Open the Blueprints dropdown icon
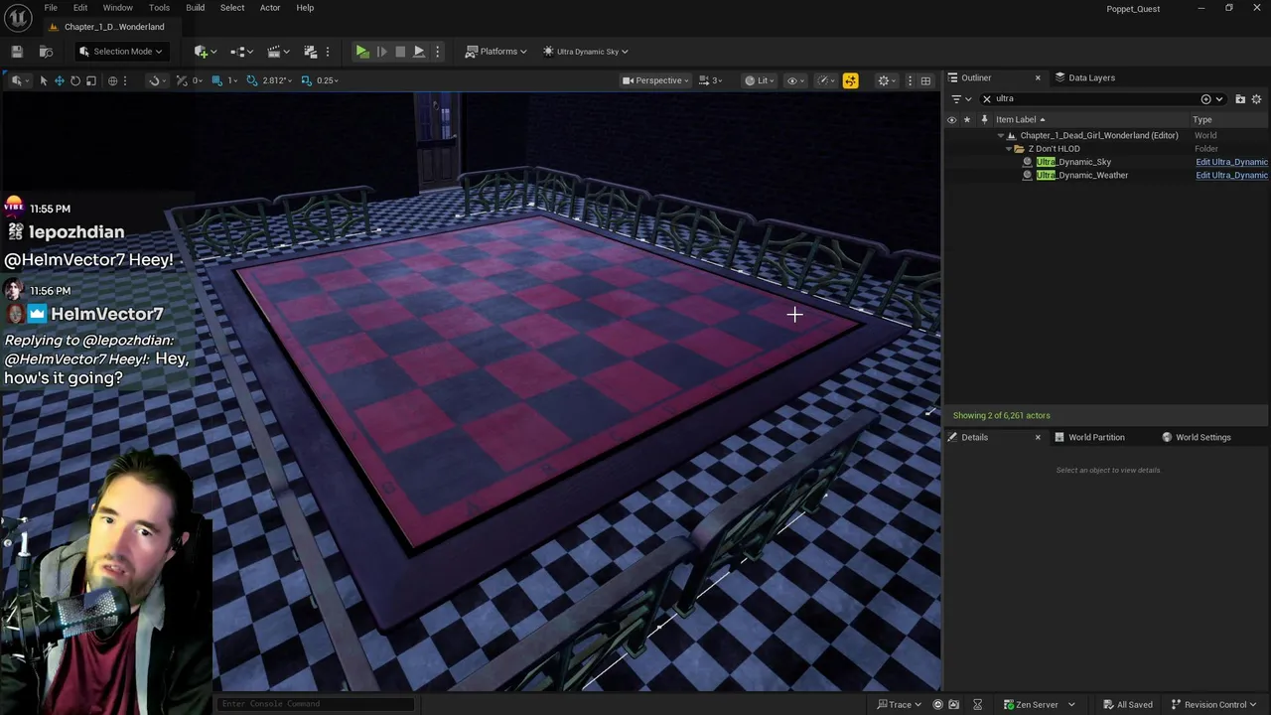Image resolution: width=1271 pixels, height=715 pixels. pos(242,52)
